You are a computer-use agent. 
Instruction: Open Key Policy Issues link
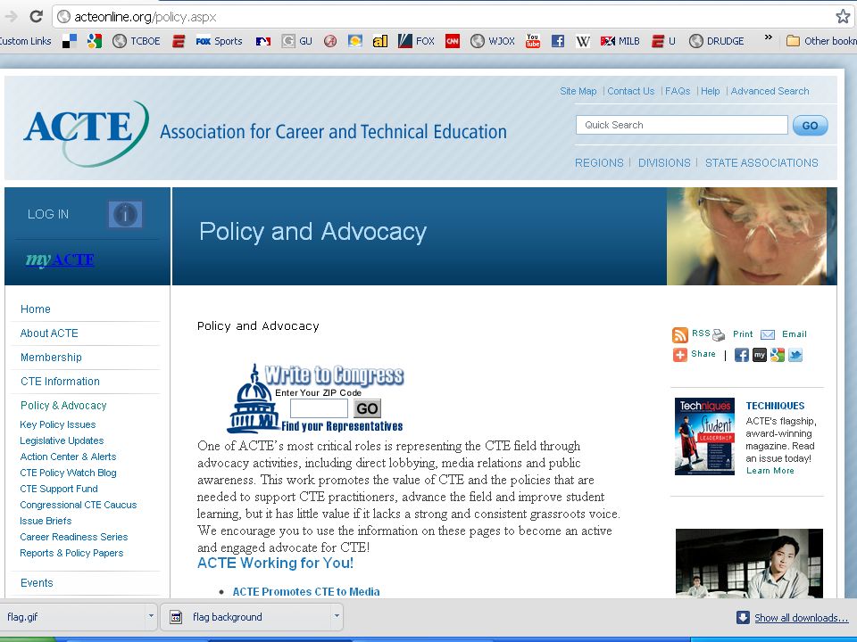(x=57, y=424)
